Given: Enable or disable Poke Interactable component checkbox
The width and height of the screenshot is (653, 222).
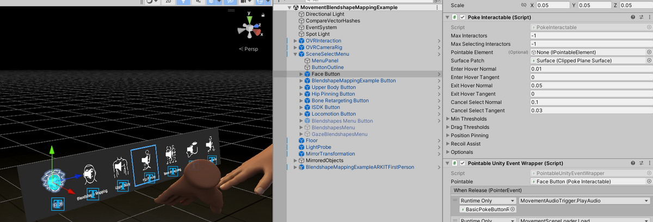Looking at the screenshot, I should [x=463, y=17].
